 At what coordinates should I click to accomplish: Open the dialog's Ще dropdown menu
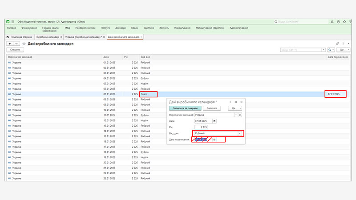[x=235, y=108]
